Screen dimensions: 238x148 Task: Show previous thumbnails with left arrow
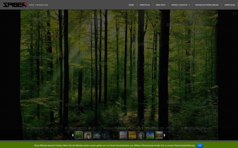73,135
